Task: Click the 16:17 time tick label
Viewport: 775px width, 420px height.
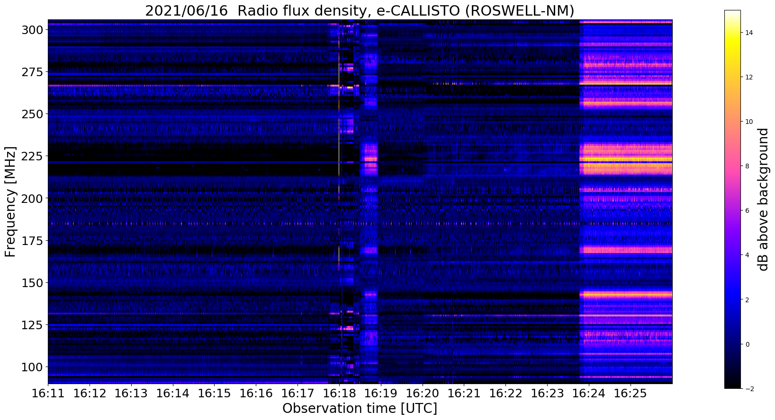Action: [x=297, y=393]
